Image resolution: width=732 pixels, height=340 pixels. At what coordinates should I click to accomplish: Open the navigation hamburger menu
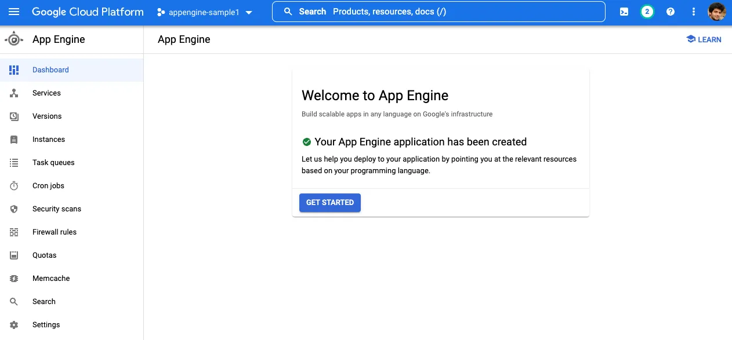pyautogui.click(x=14, y=12)
